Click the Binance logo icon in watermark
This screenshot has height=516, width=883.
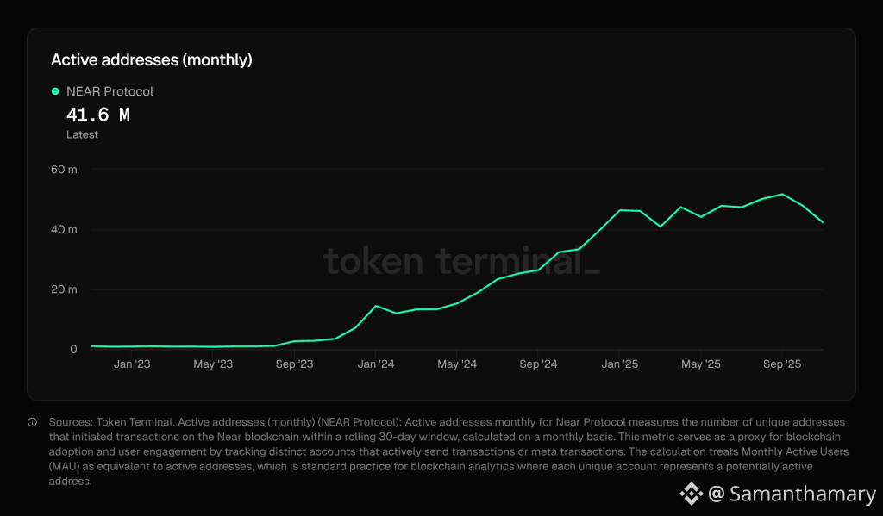coord(691,494)
